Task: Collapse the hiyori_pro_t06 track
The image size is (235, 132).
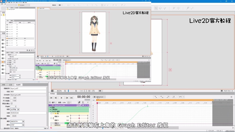Action: pos(50,105)
